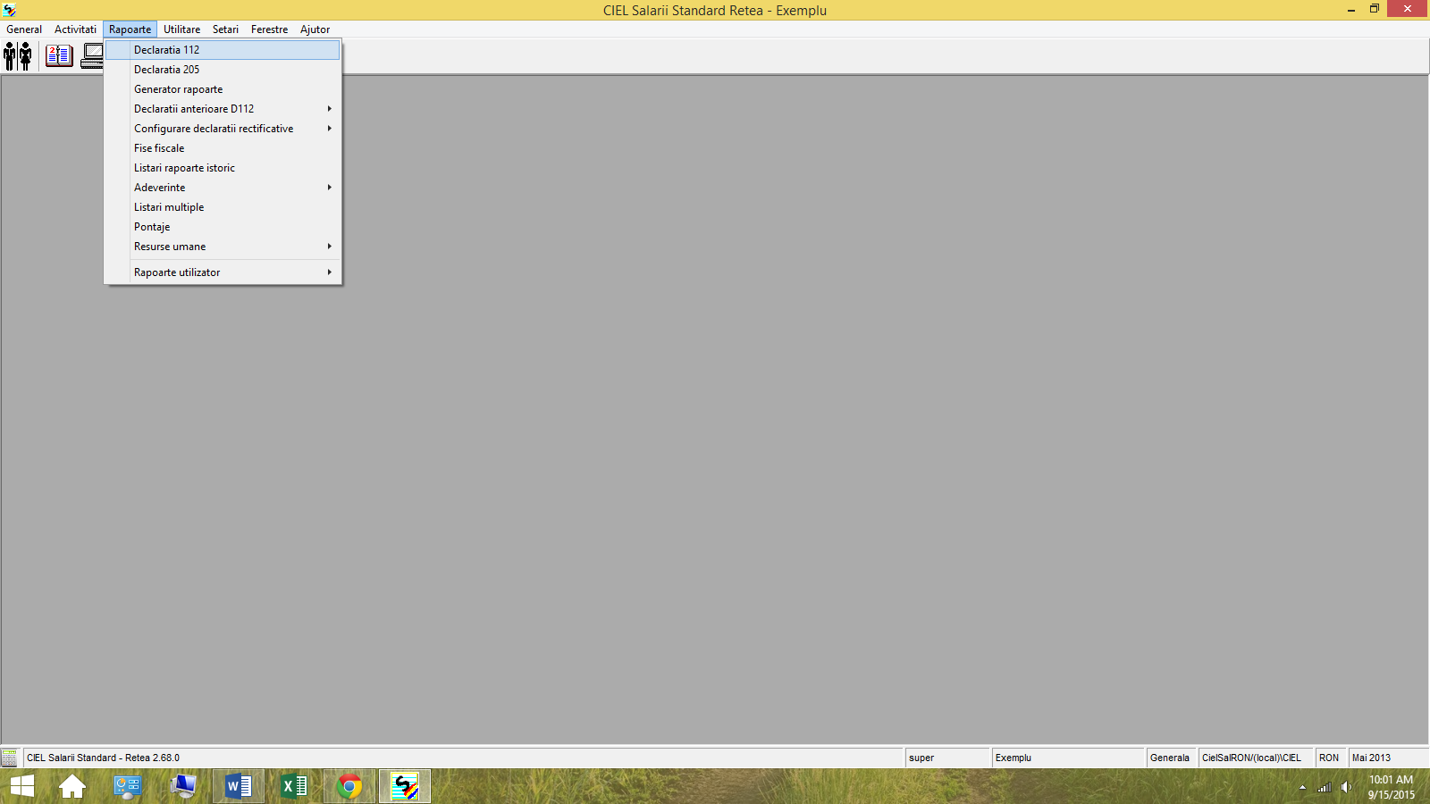This screenshot has width=1430, height=804.
Task: Choose Listari multiple menu entry
Action: tap(223, 207)
